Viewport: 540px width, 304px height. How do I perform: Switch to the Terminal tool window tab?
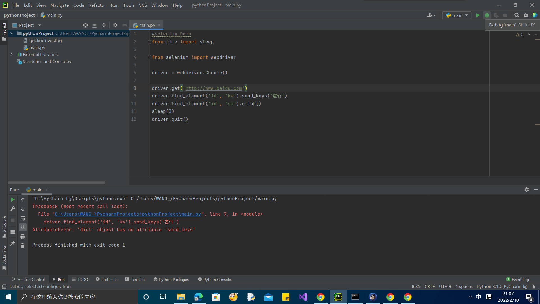[x=135, y=280]
